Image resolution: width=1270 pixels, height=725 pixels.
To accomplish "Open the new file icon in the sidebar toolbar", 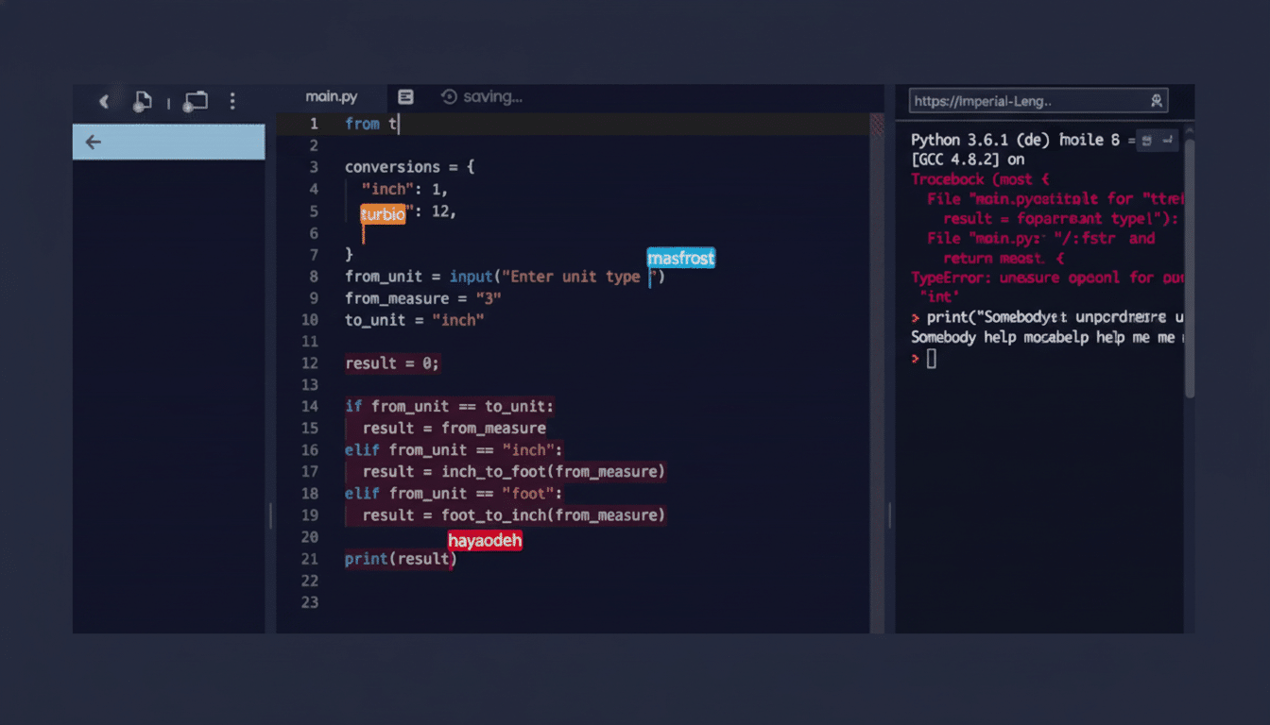I will coord(143,100).
